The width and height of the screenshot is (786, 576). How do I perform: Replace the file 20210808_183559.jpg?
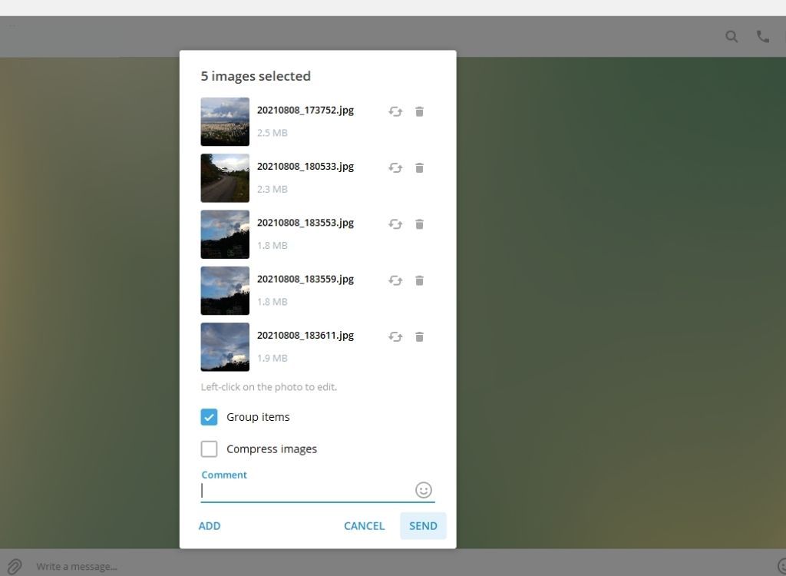coord(395,280)
